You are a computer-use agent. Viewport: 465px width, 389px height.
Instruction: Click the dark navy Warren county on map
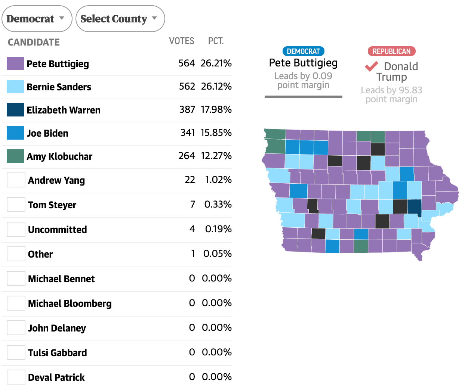pyautogui.click(x=414, y=207)
